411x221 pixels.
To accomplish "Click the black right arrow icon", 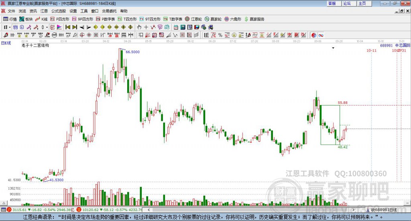I will (x=89, y=27).
